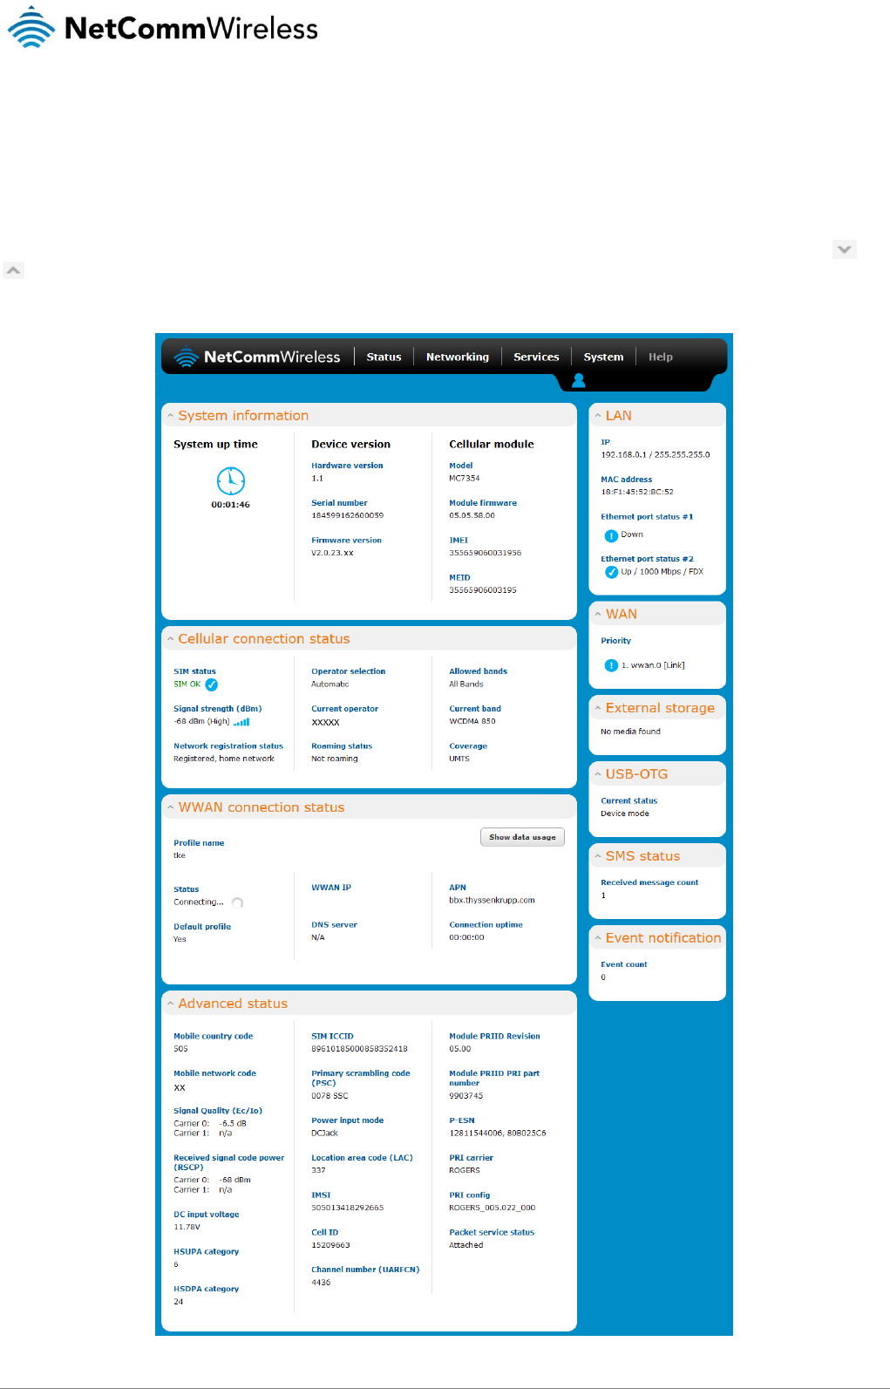Collapse the System information panel
The width and height of the screenshot is (890, 1389).
click(171, 416)
